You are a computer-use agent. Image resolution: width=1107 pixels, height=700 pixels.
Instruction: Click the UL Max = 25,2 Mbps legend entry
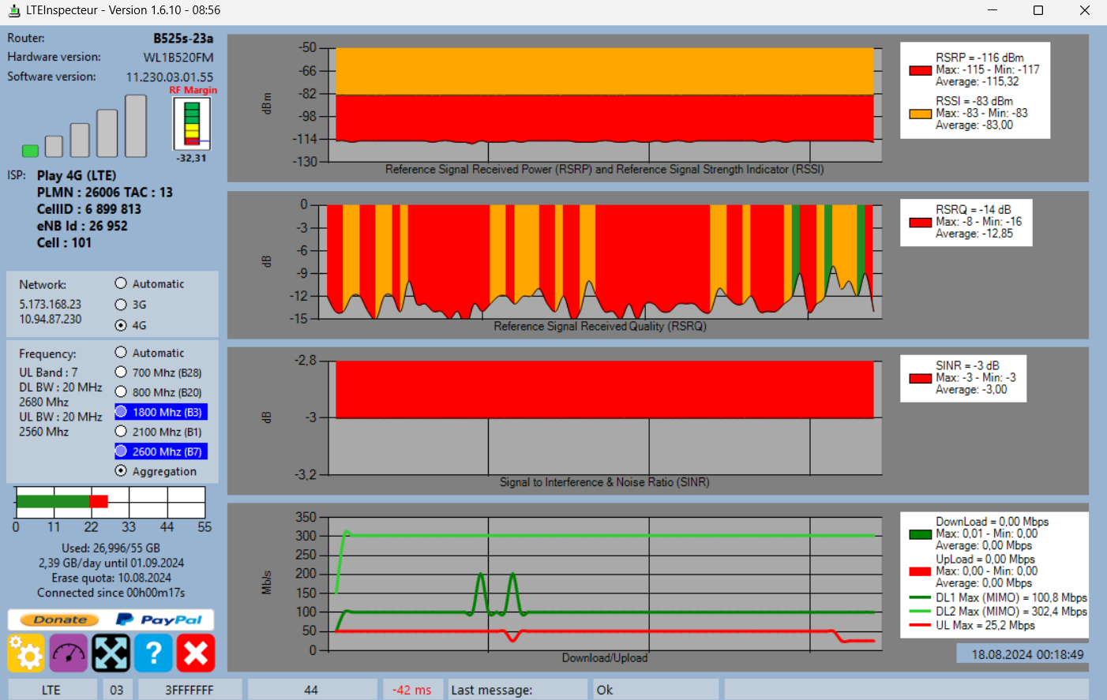(x=973, y=625)
